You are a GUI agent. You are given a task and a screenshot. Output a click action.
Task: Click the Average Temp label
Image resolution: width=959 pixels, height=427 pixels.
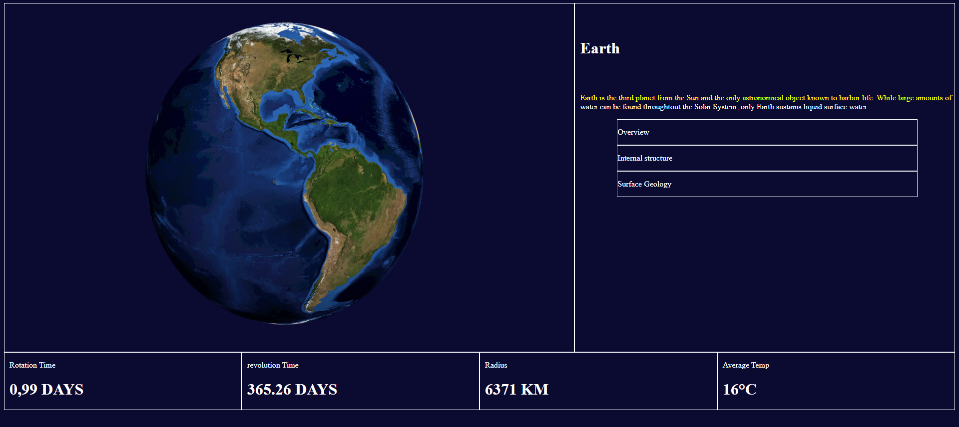[x=745, y=365]
